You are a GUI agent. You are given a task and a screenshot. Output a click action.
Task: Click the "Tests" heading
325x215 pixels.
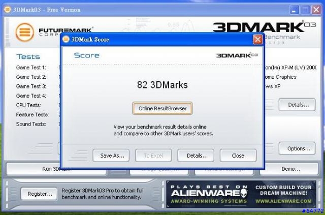pyautogui.click(x=28, y=56)
